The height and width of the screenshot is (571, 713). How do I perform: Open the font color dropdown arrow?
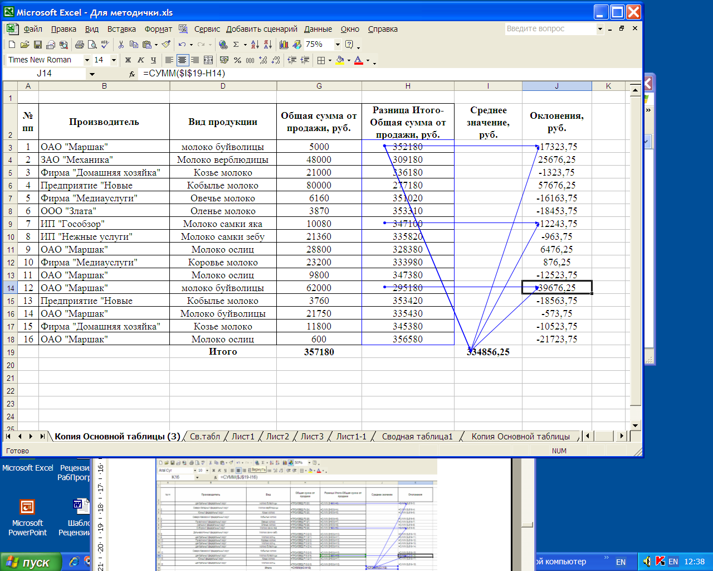point(368,60)
